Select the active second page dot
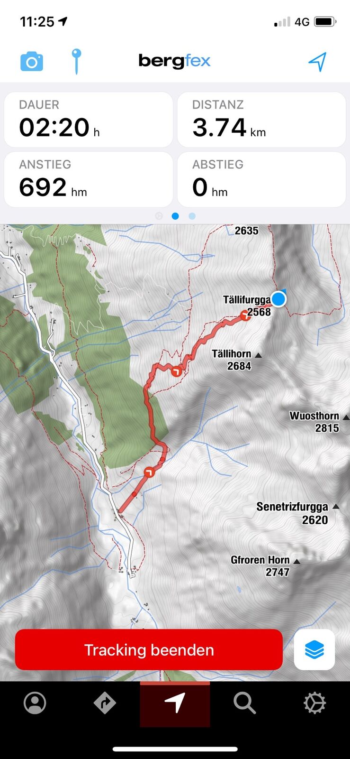 (175, 216)
